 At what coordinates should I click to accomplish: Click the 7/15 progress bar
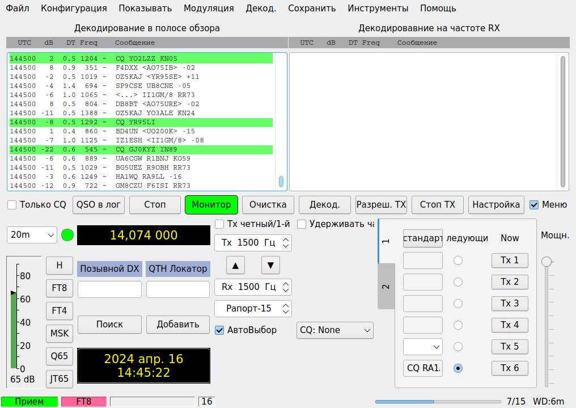coord(438,402)
